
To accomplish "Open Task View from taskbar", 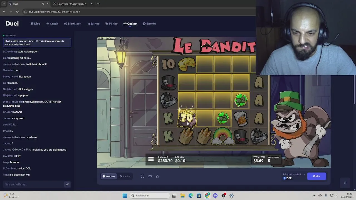I will click(174, 196).
